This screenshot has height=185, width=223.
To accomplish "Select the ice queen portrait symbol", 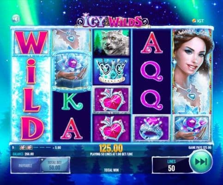I will point(192,71).
